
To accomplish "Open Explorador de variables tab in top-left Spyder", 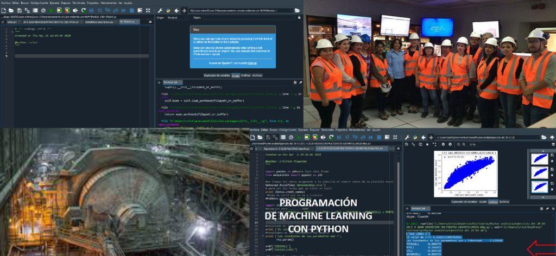I will pyautogui.click(x=217, y=75).
